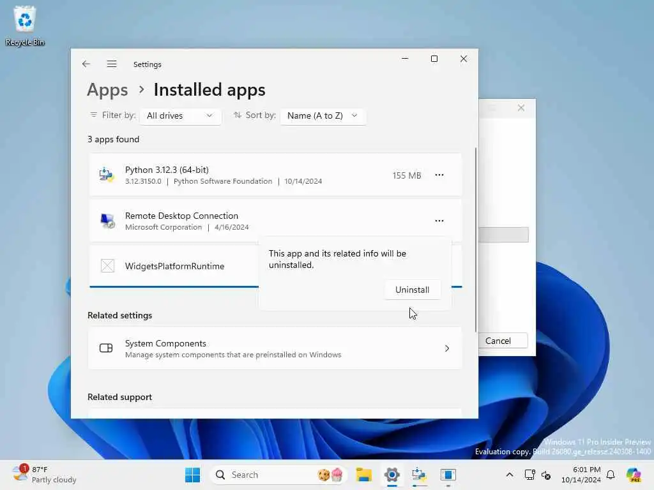Minimize the Settings window
Viewport: 654px width, 490px height.
pos(405,59)
